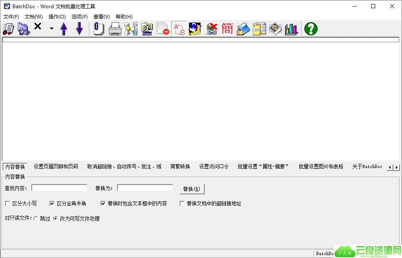
Task: Select the 内容替换 tab
Action: [15, 167]
